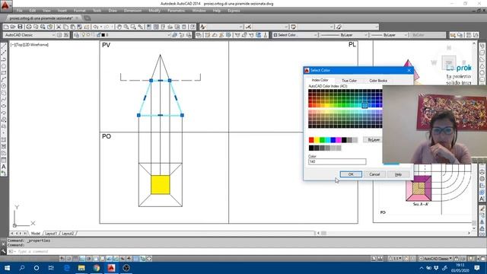The height and width of the screenshot is (274, 487).
Task: Click Help in Select Color dialog
Action: (398, 174)
